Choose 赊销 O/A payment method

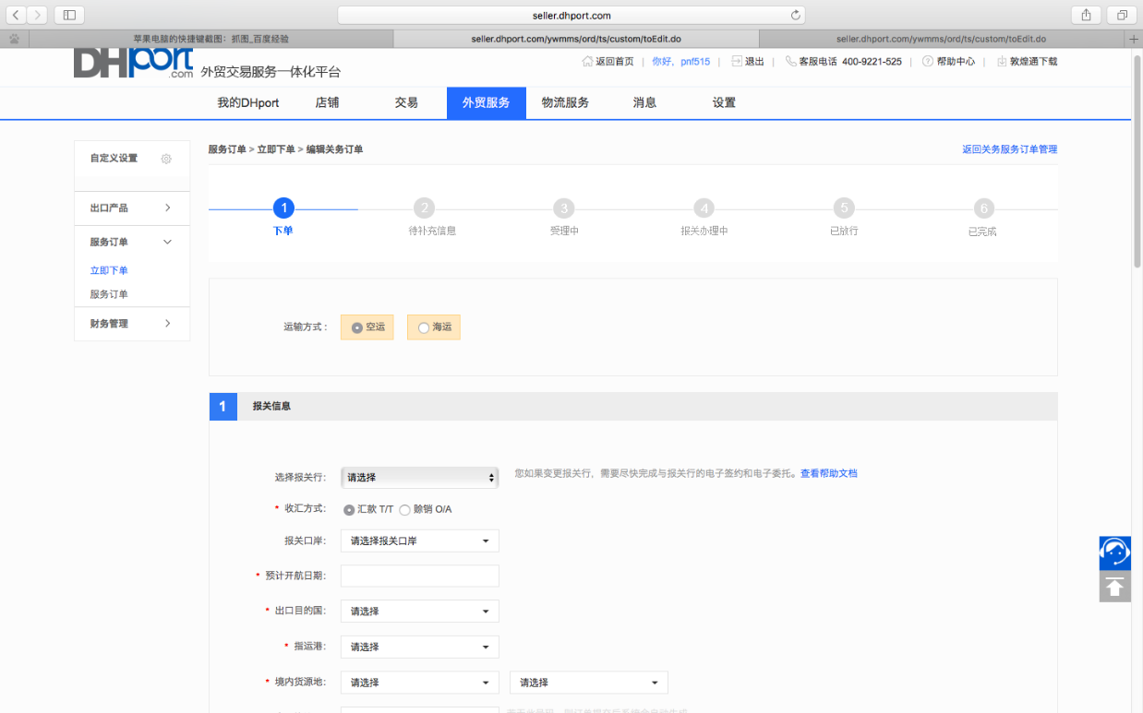click(404, 510)
